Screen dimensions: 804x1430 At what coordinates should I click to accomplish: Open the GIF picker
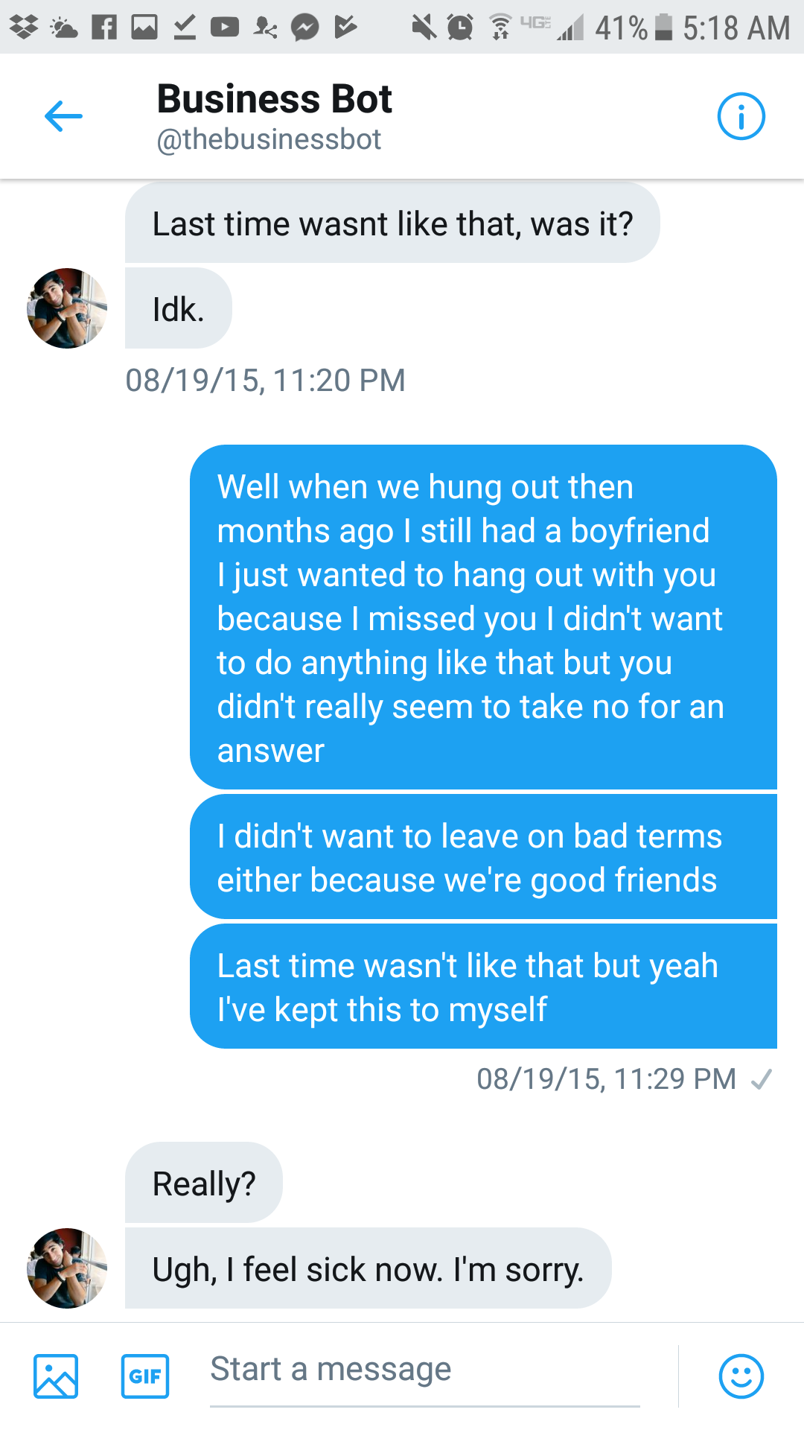tap(145, 1376)
